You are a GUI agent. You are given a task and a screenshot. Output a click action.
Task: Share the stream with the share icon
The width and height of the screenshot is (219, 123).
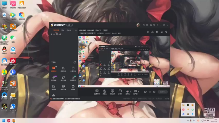[166, 32]
